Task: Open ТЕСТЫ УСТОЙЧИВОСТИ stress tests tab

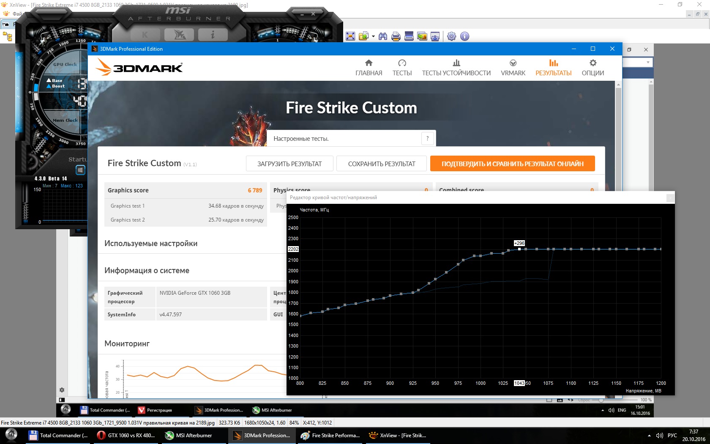Action: click(x=456, y=68)
